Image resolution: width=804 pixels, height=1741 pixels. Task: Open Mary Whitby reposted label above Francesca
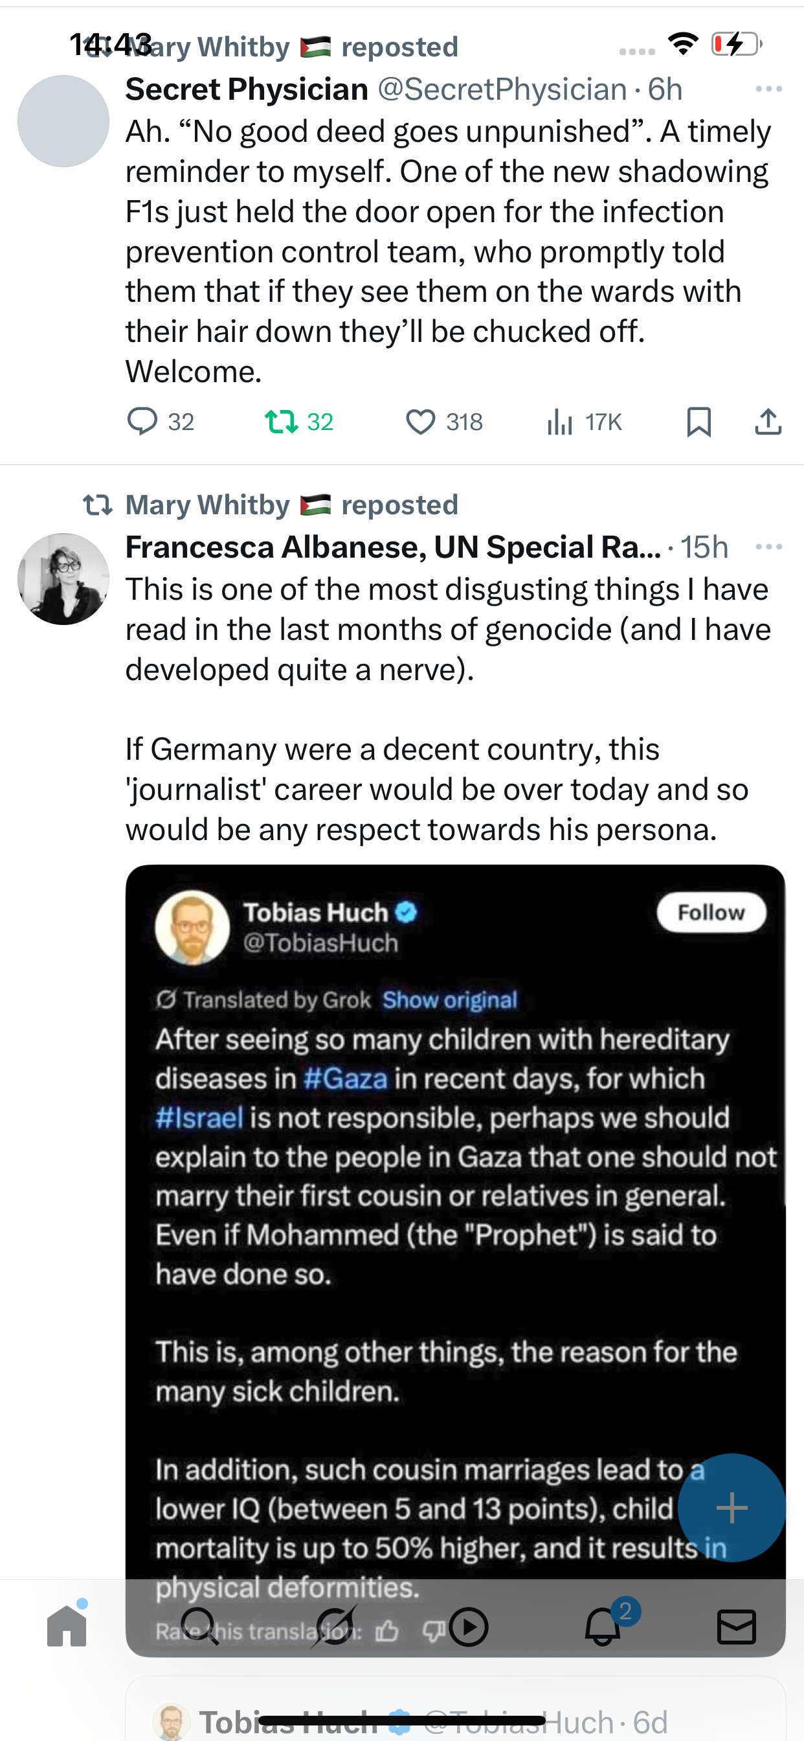click(x=291, y=505)
